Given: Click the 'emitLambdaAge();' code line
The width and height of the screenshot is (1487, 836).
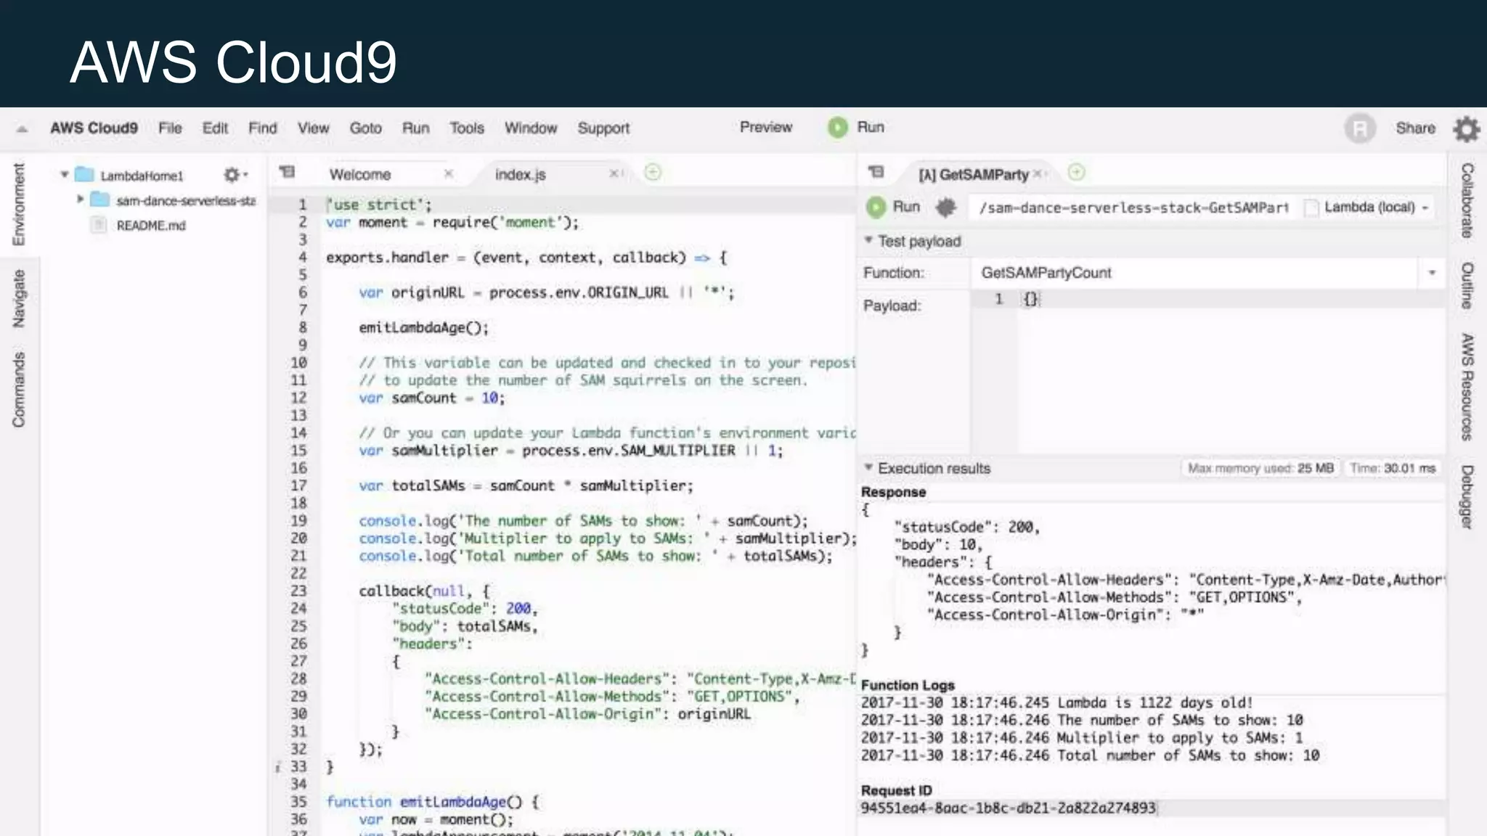Looking at the screenshot, I should [x=423, y=328].
